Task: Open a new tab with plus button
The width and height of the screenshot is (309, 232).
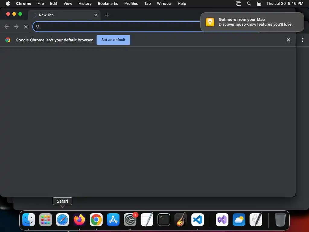Action: click(x=107, y=15)
